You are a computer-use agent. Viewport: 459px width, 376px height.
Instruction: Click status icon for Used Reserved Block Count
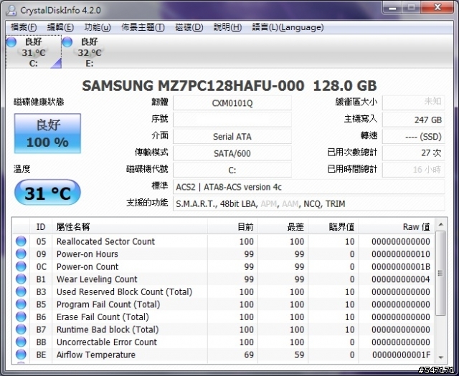(x=21, y=291)
